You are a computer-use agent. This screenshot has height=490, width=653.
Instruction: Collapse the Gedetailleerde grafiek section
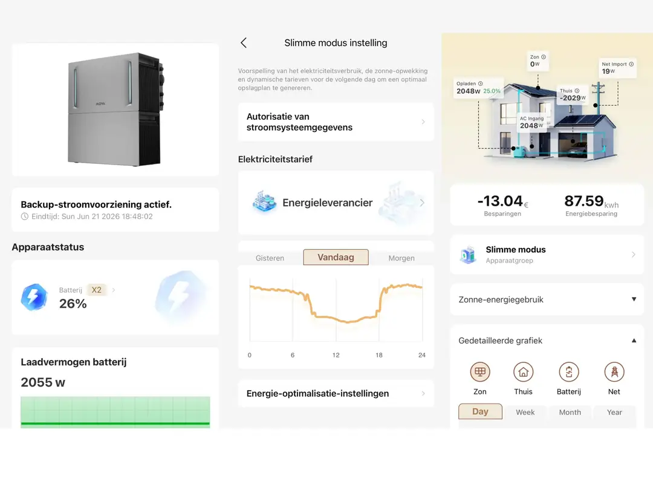634,341
